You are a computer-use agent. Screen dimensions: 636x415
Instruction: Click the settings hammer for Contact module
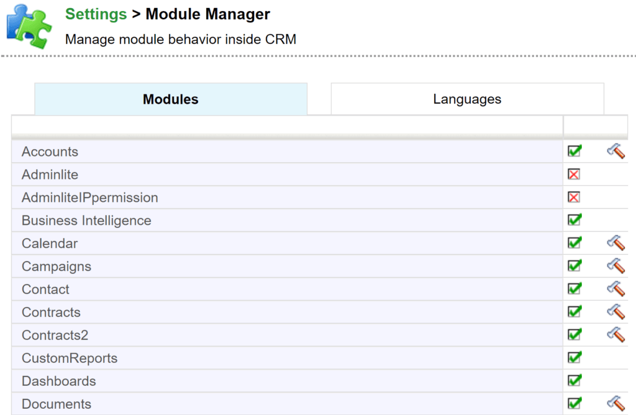[616, 288]
